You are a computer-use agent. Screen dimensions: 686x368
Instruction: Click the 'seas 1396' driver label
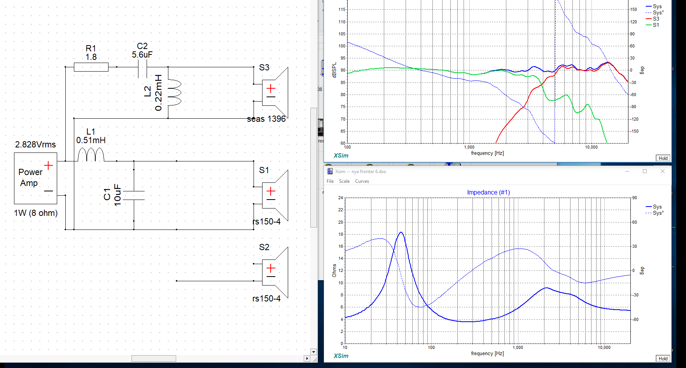pos(266,119)
